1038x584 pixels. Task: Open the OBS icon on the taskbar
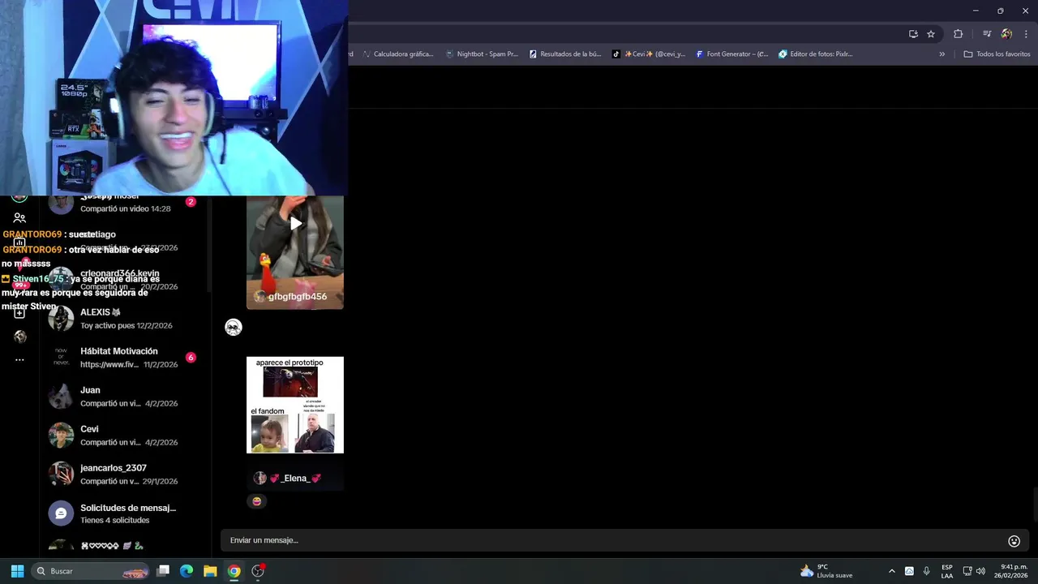pos(258,571)
